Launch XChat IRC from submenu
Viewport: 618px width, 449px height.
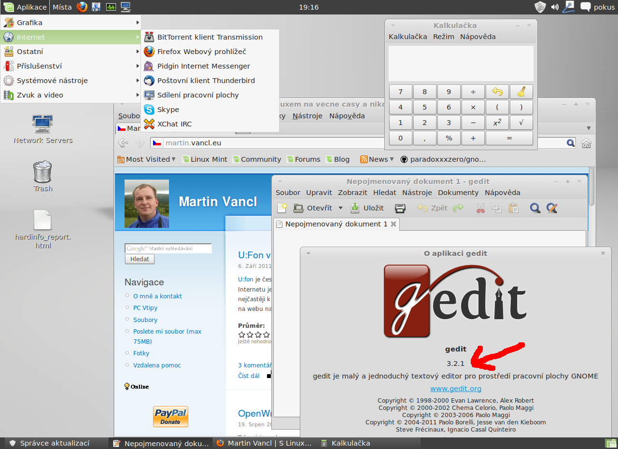pyautogui.click(x=210, y=124)
